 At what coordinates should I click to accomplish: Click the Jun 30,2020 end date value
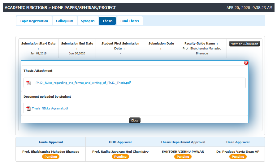click(77, 53)
